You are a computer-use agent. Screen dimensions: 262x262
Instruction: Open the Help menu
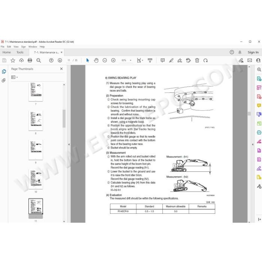(42, 47)
